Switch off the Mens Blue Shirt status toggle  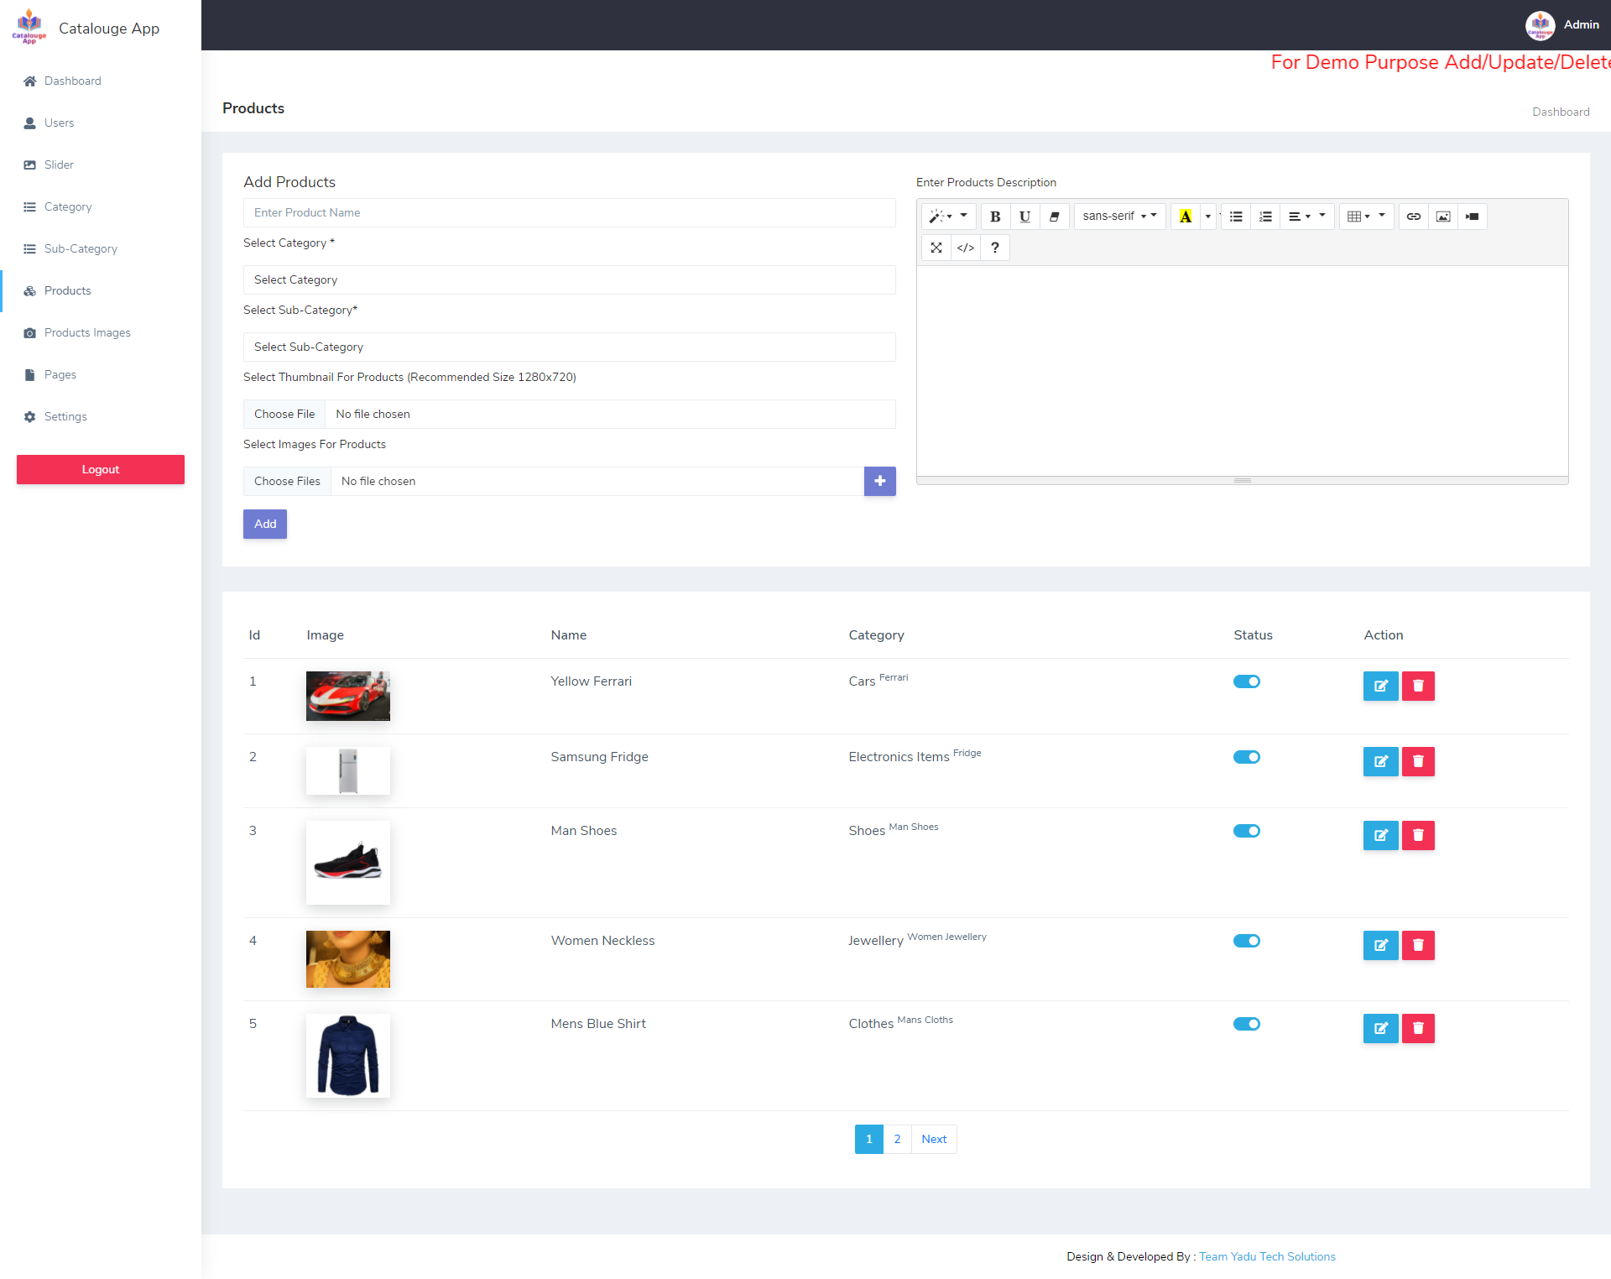point(1246,1024)
